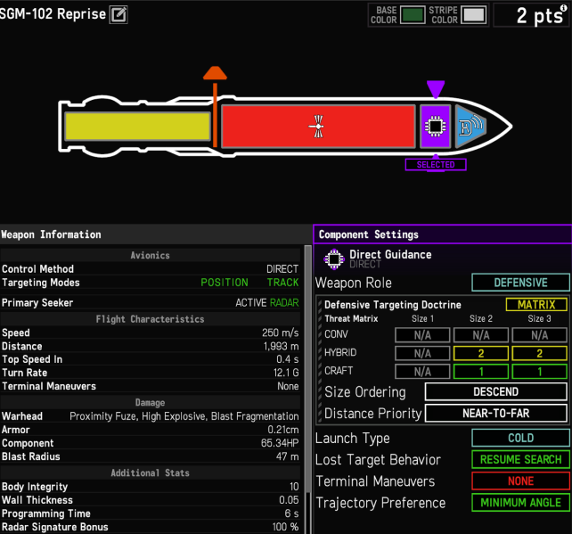
Task: Click the purple selection marker triangle above the missile
Action: [435, 89]
